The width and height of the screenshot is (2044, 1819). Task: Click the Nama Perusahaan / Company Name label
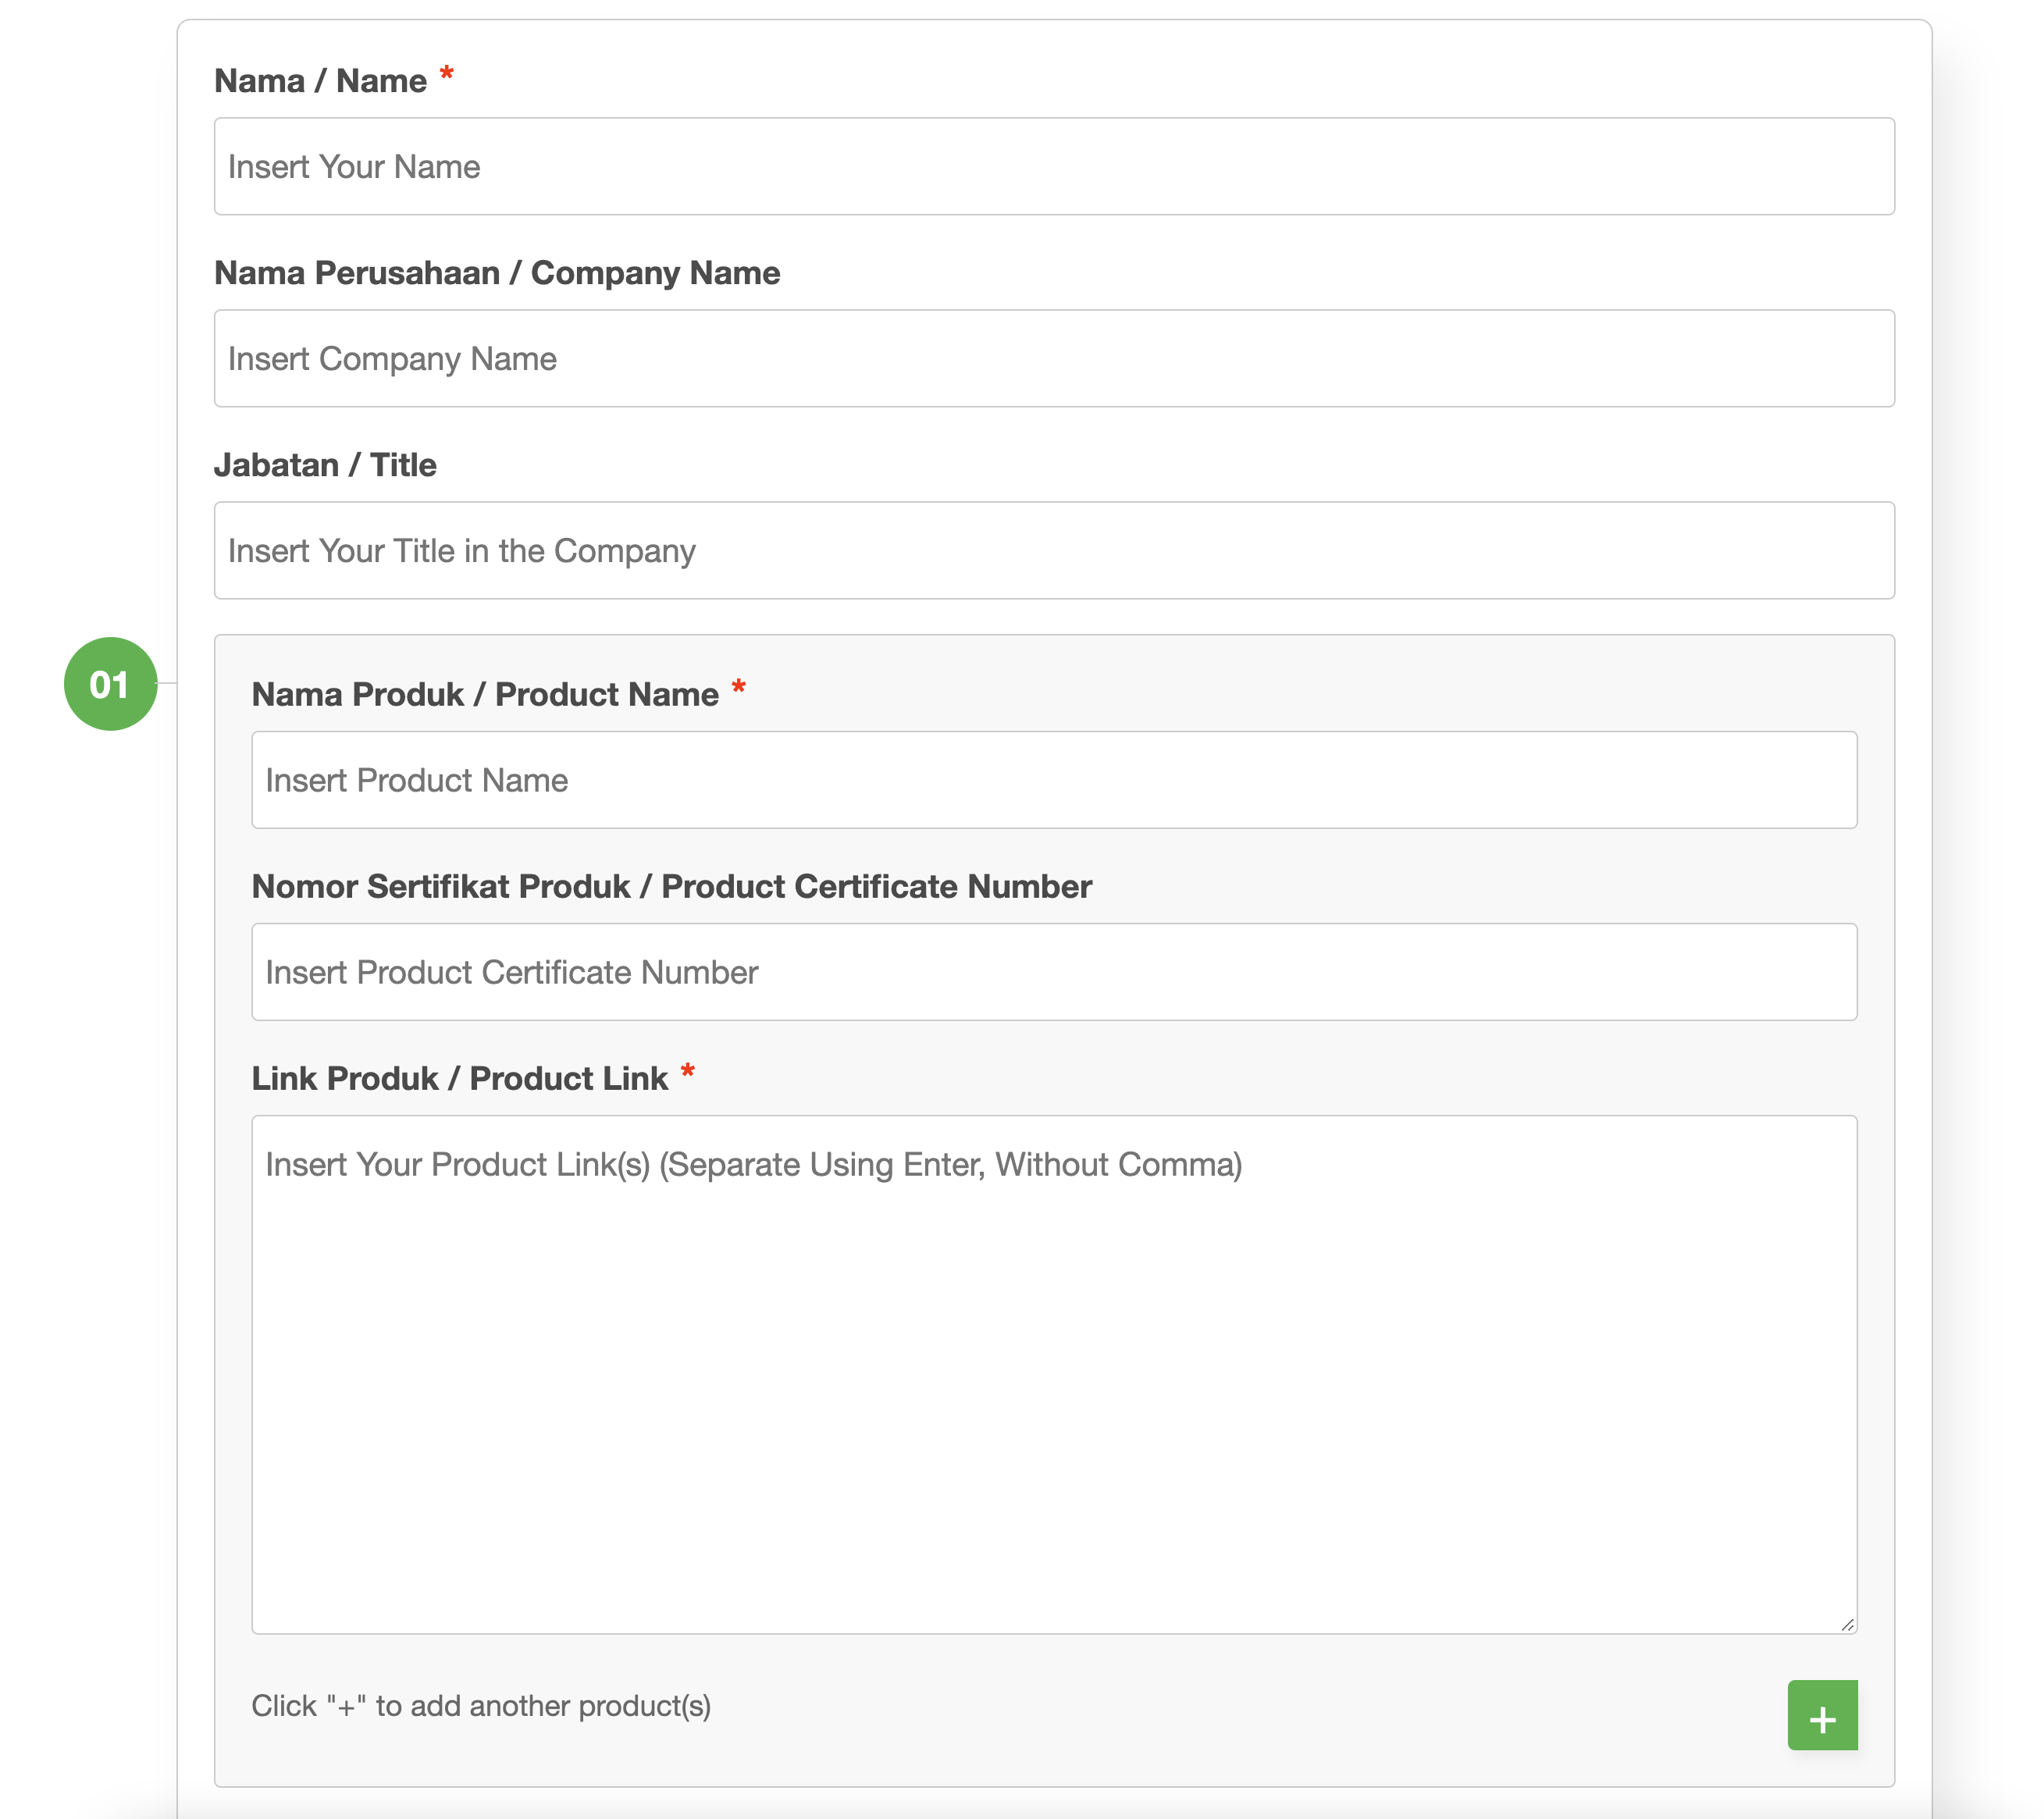point(497,272)
